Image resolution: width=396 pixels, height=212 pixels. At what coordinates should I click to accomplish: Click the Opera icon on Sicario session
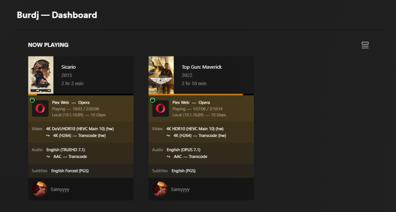40,109
